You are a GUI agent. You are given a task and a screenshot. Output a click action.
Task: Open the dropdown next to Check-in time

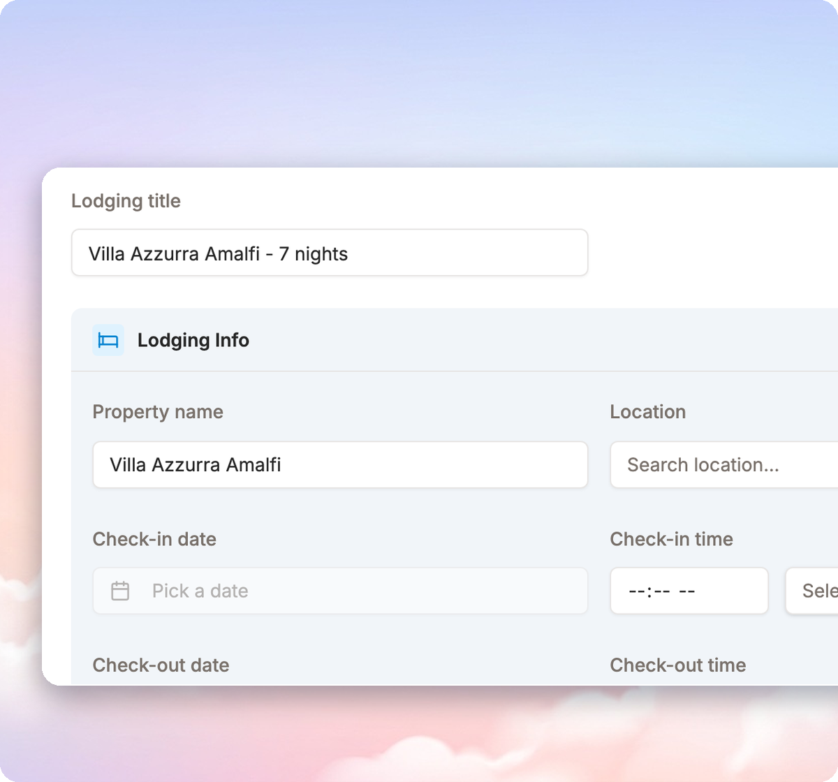click(812, 591)
